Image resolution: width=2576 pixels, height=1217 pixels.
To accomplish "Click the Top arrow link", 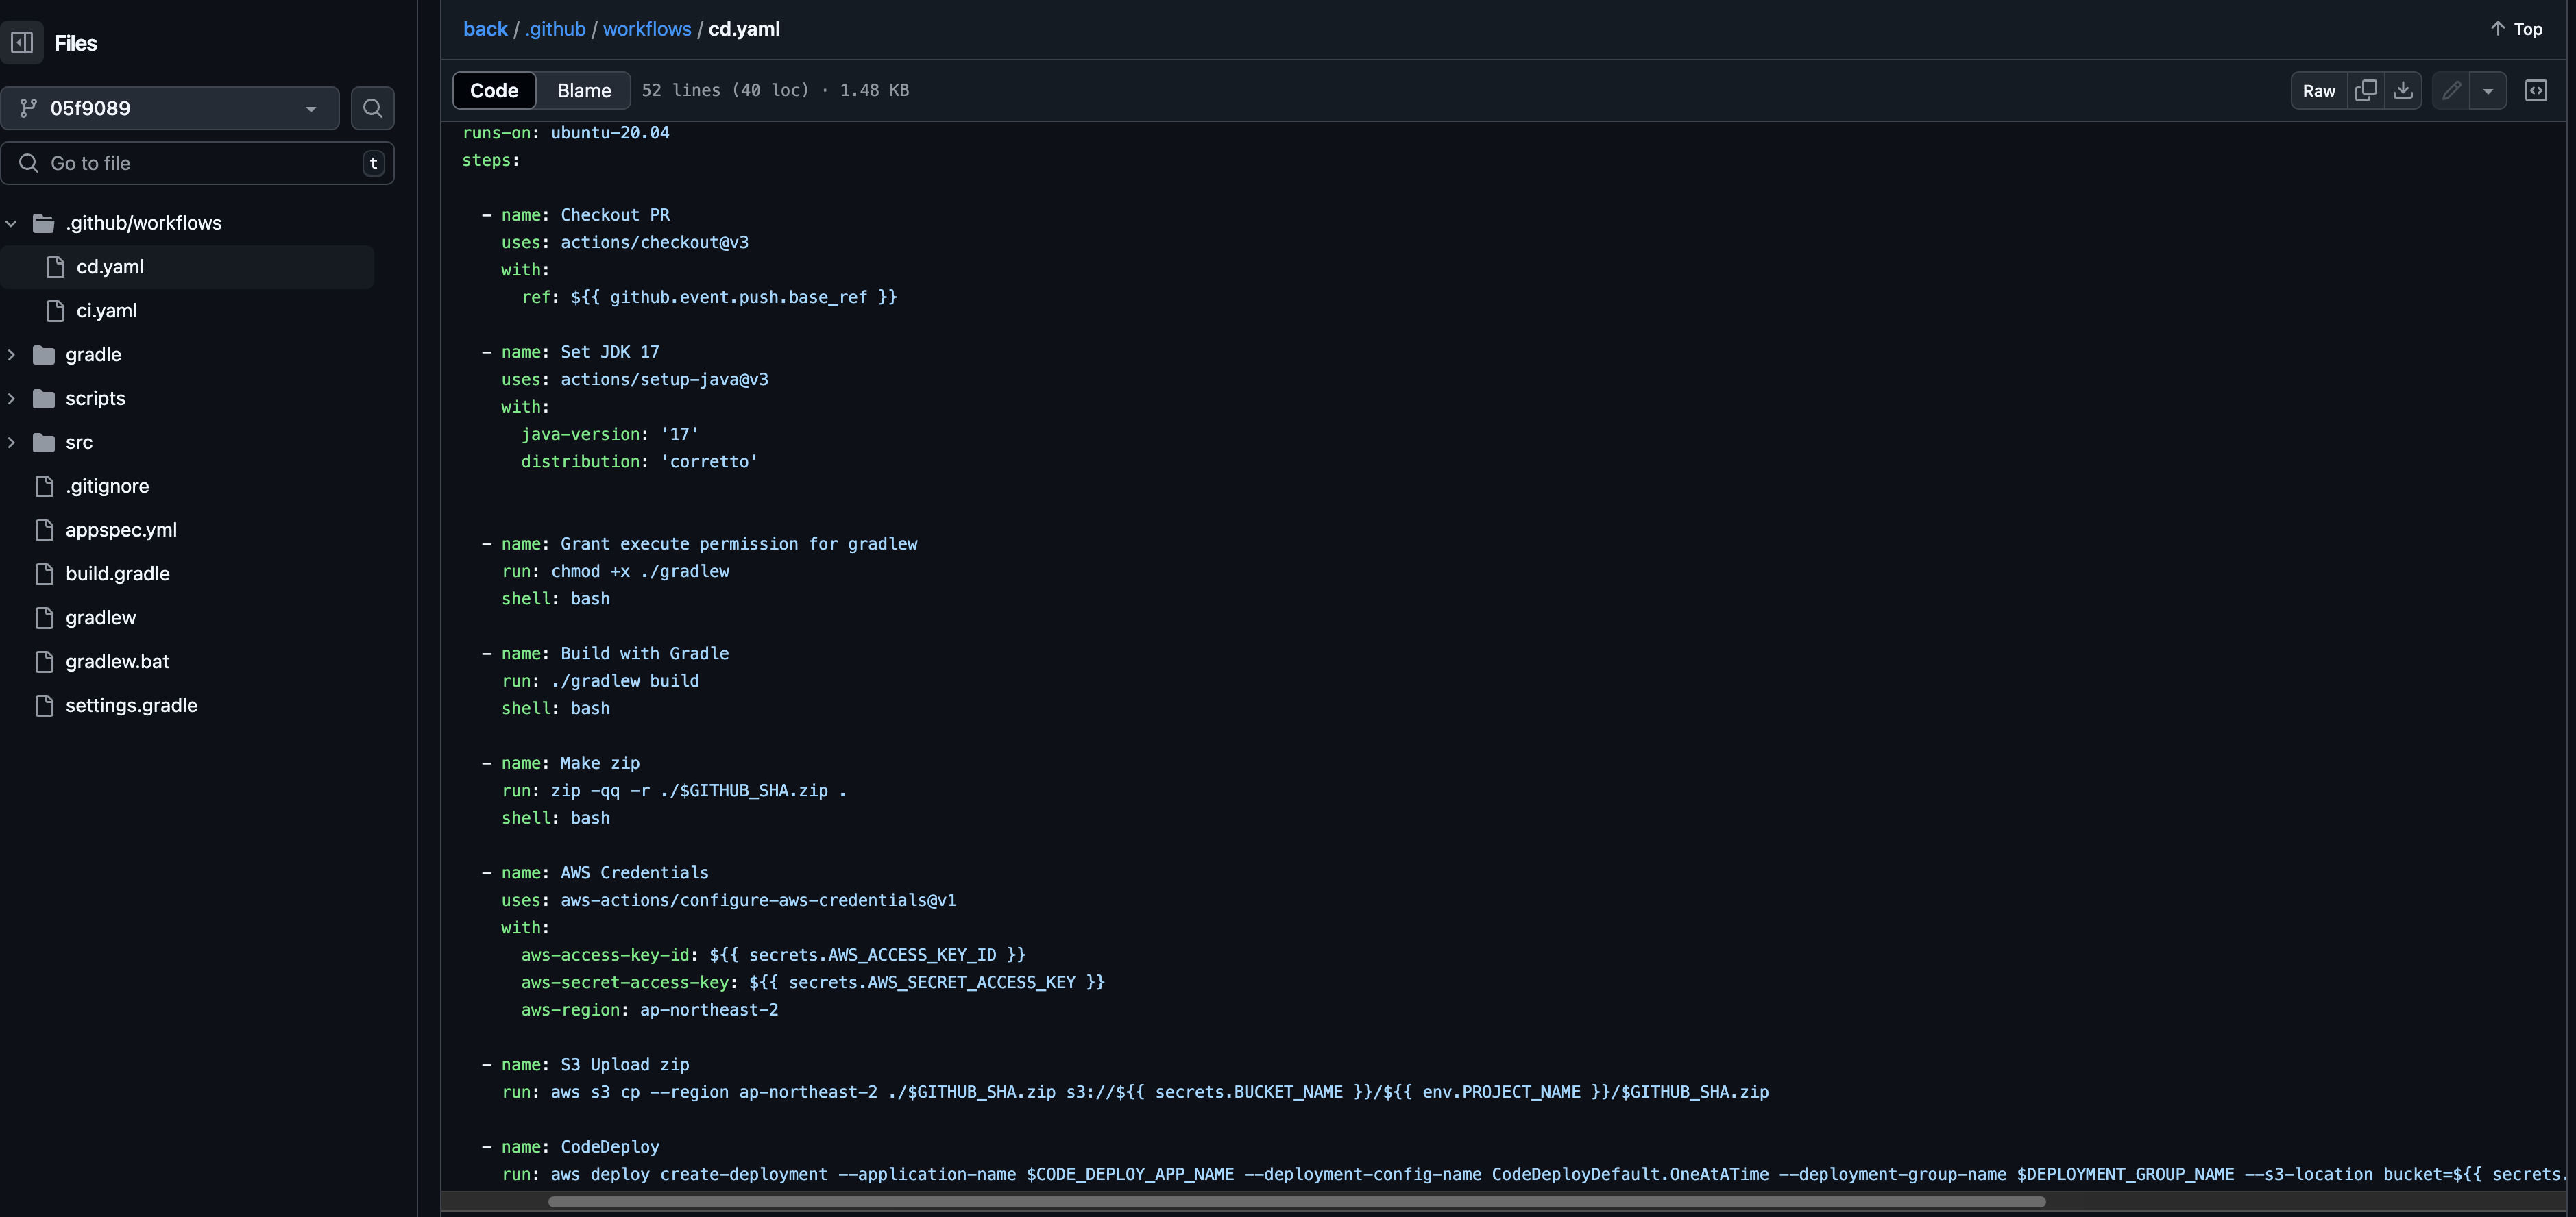I will (2516, 29).
